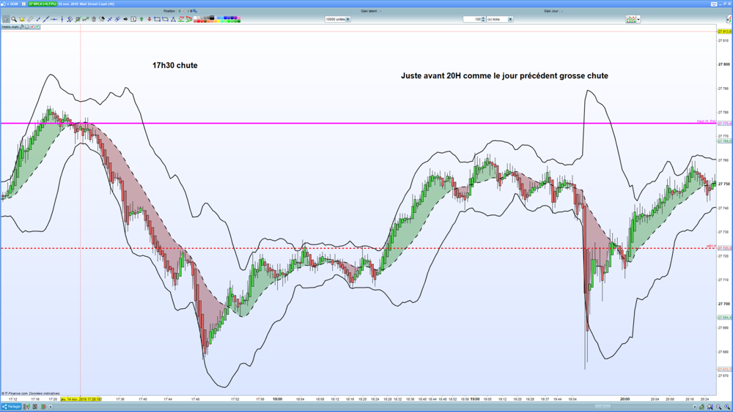The image size is (733, 412).
Task: Select the arrow cursor tool
Action: point(6,19)
